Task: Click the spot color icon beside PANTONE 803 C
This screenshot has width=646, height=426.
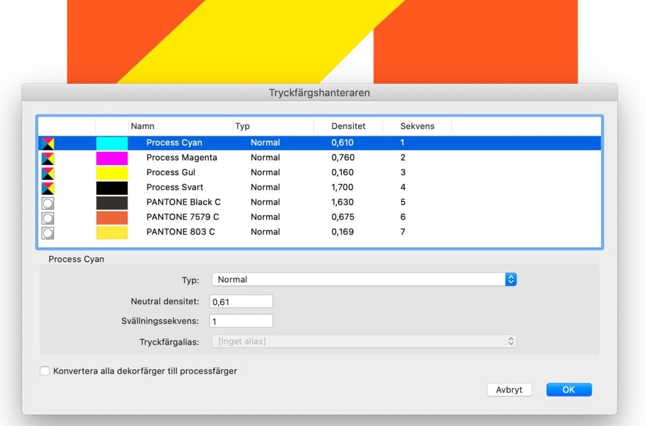Action: 48,232
